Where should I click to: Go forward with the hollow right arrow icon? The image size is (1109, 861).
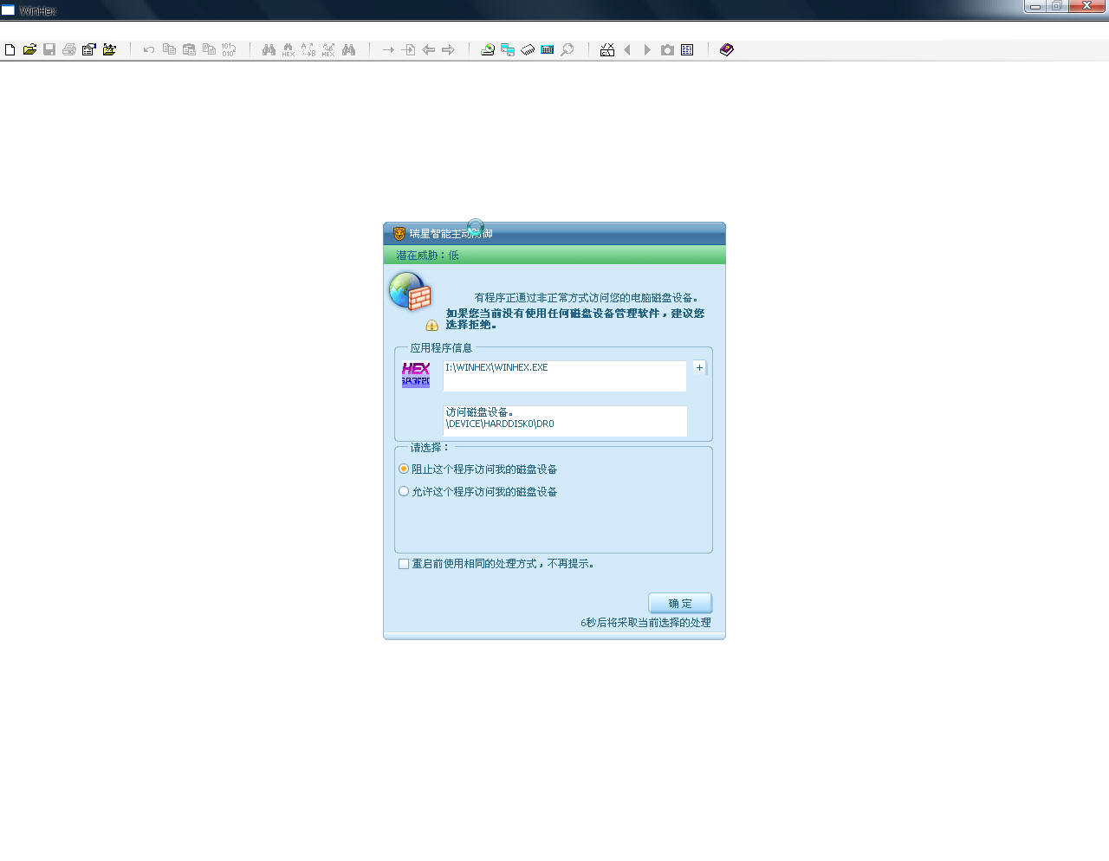tap(448, 49)
